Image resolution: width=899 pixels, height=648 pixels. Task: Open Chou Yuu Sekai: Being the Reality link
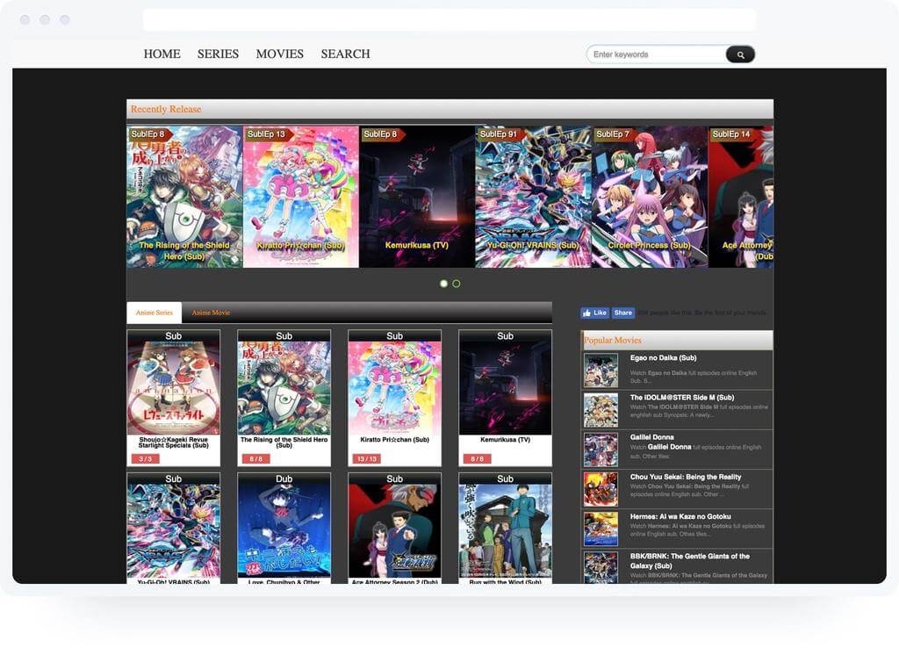point(686,477)
